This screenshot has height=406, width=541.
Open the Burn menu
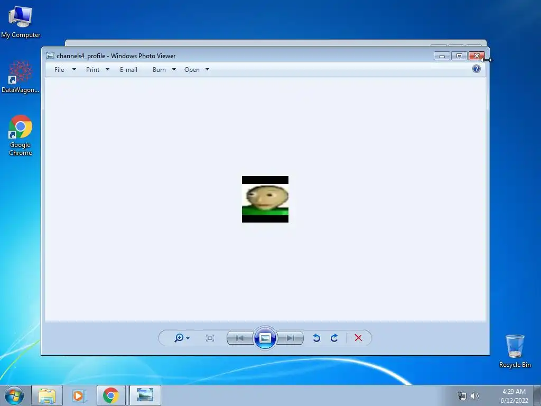tap(159, 70)
